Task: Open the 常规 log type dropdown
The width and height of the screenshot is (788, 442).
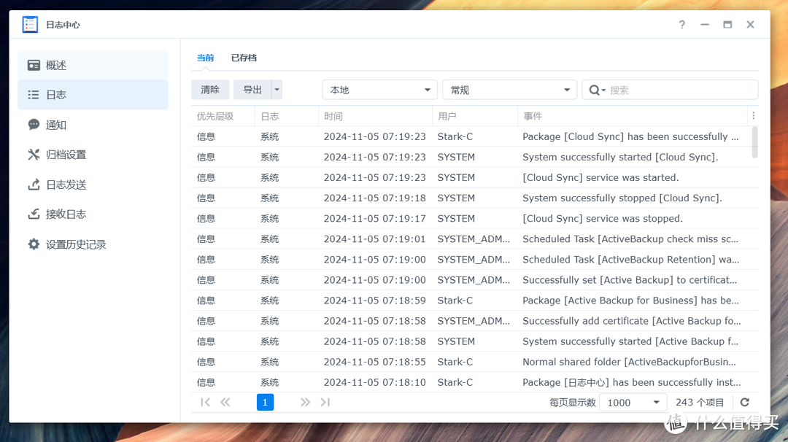Action: (x=509, y=89)
